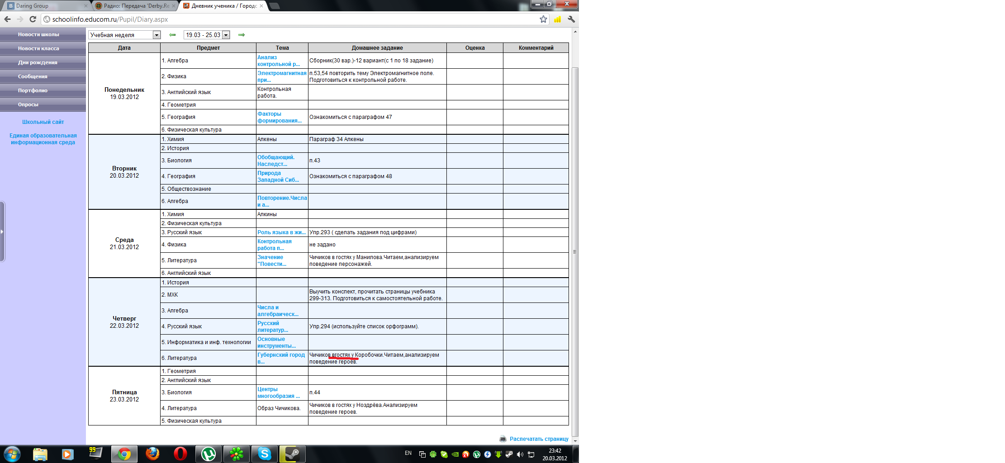Image resolution: width=1005 pixels, height=463 pixels.
Task: Follow Единая образовательная информационная среда link
Action: 43,139
